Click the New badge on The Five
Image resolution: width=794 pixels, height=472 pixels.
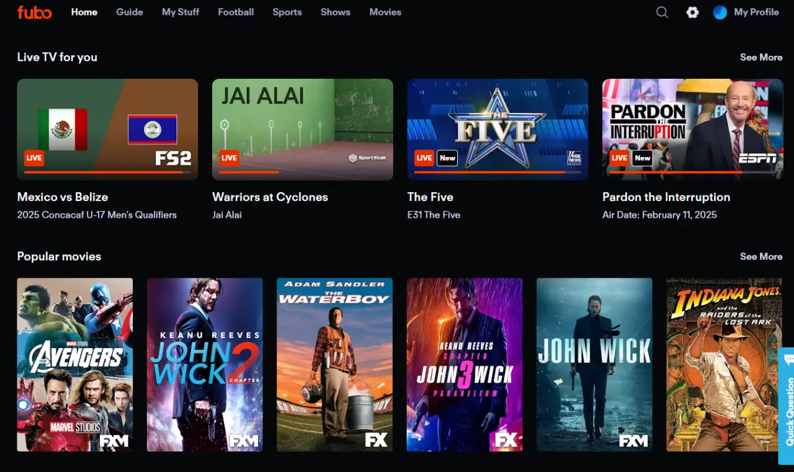click(447, 158)
